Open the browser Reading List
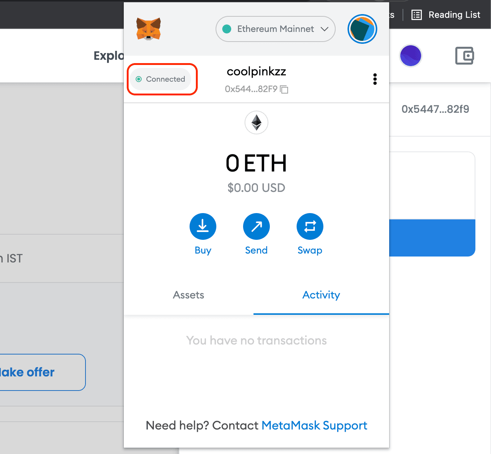 coord(446,15)
